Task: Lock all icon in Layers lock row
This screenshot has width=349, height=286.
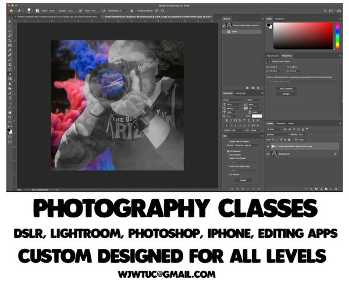Action: (x=289, y=140)
